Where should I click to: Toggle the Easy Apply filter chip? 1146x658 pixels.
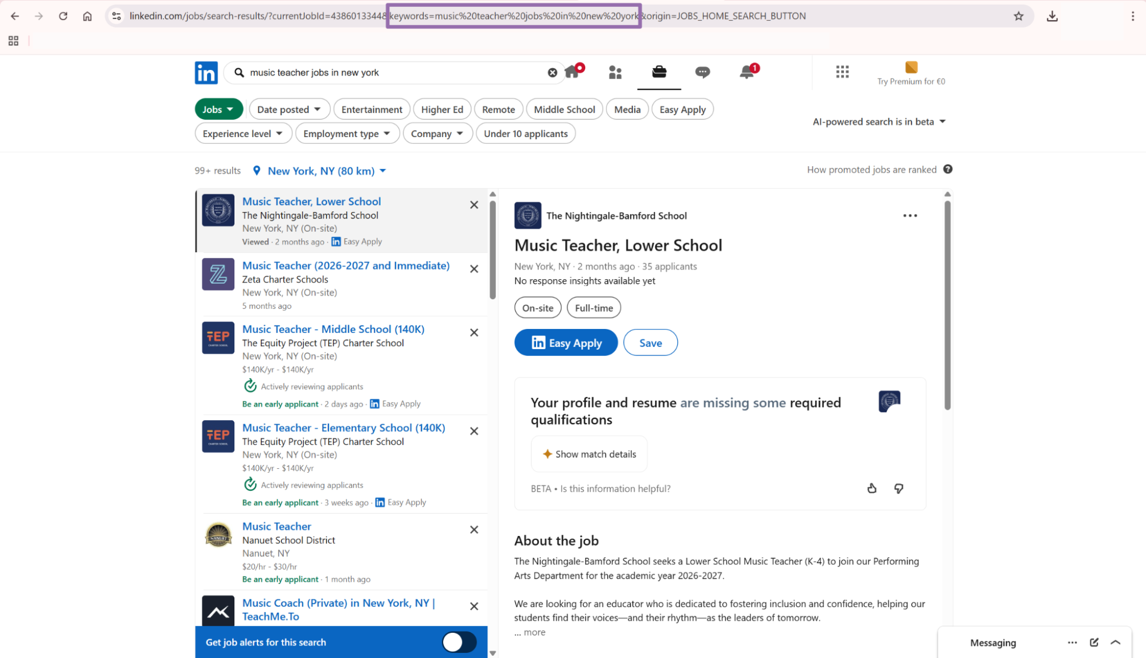(x=682, y=109)
